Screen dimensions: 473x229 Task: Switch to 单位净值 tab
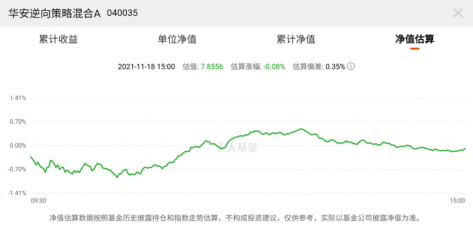click(x=177, y=39)
